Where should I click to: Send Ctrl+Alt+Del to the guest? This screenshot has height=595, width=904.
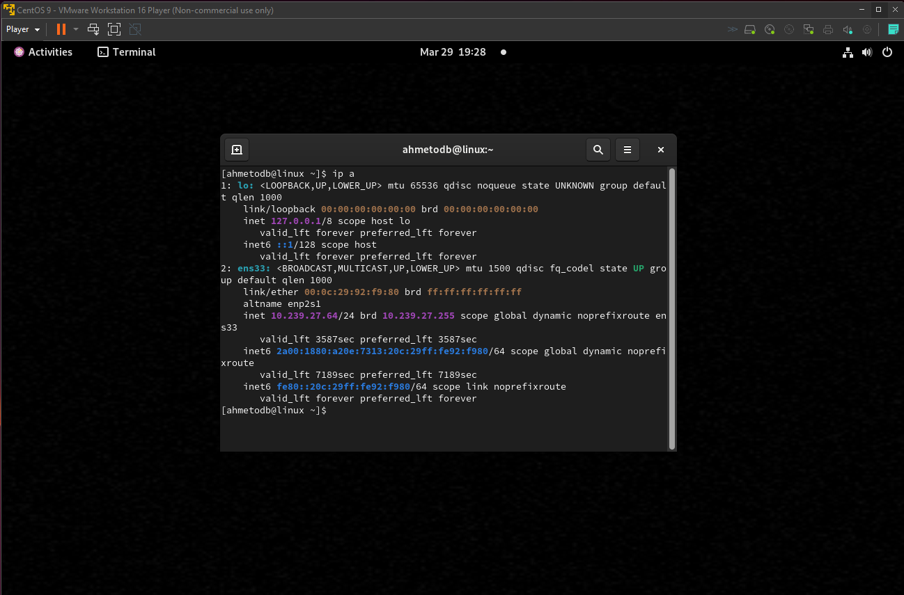point(93,29)
